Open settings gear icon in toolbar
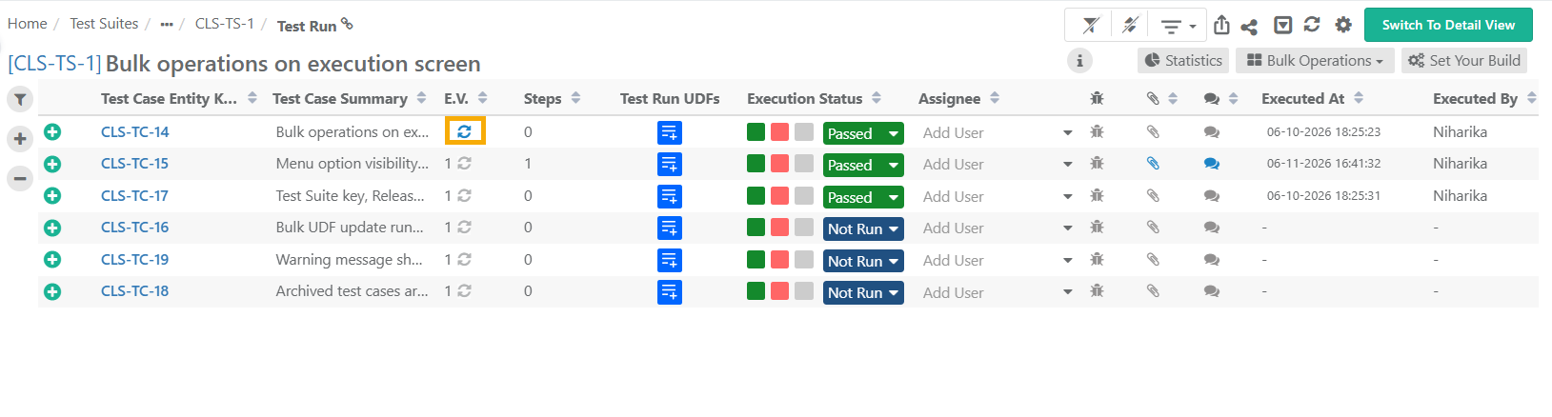 coord(1343,25)
